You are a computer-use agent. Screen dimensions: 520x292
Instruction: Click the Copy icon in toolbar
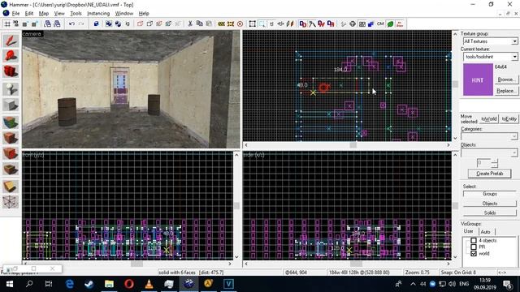[x=199, y=24]
